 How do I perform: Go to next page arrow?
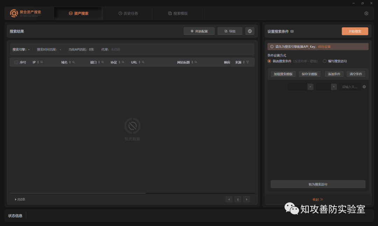coord(246,199)
